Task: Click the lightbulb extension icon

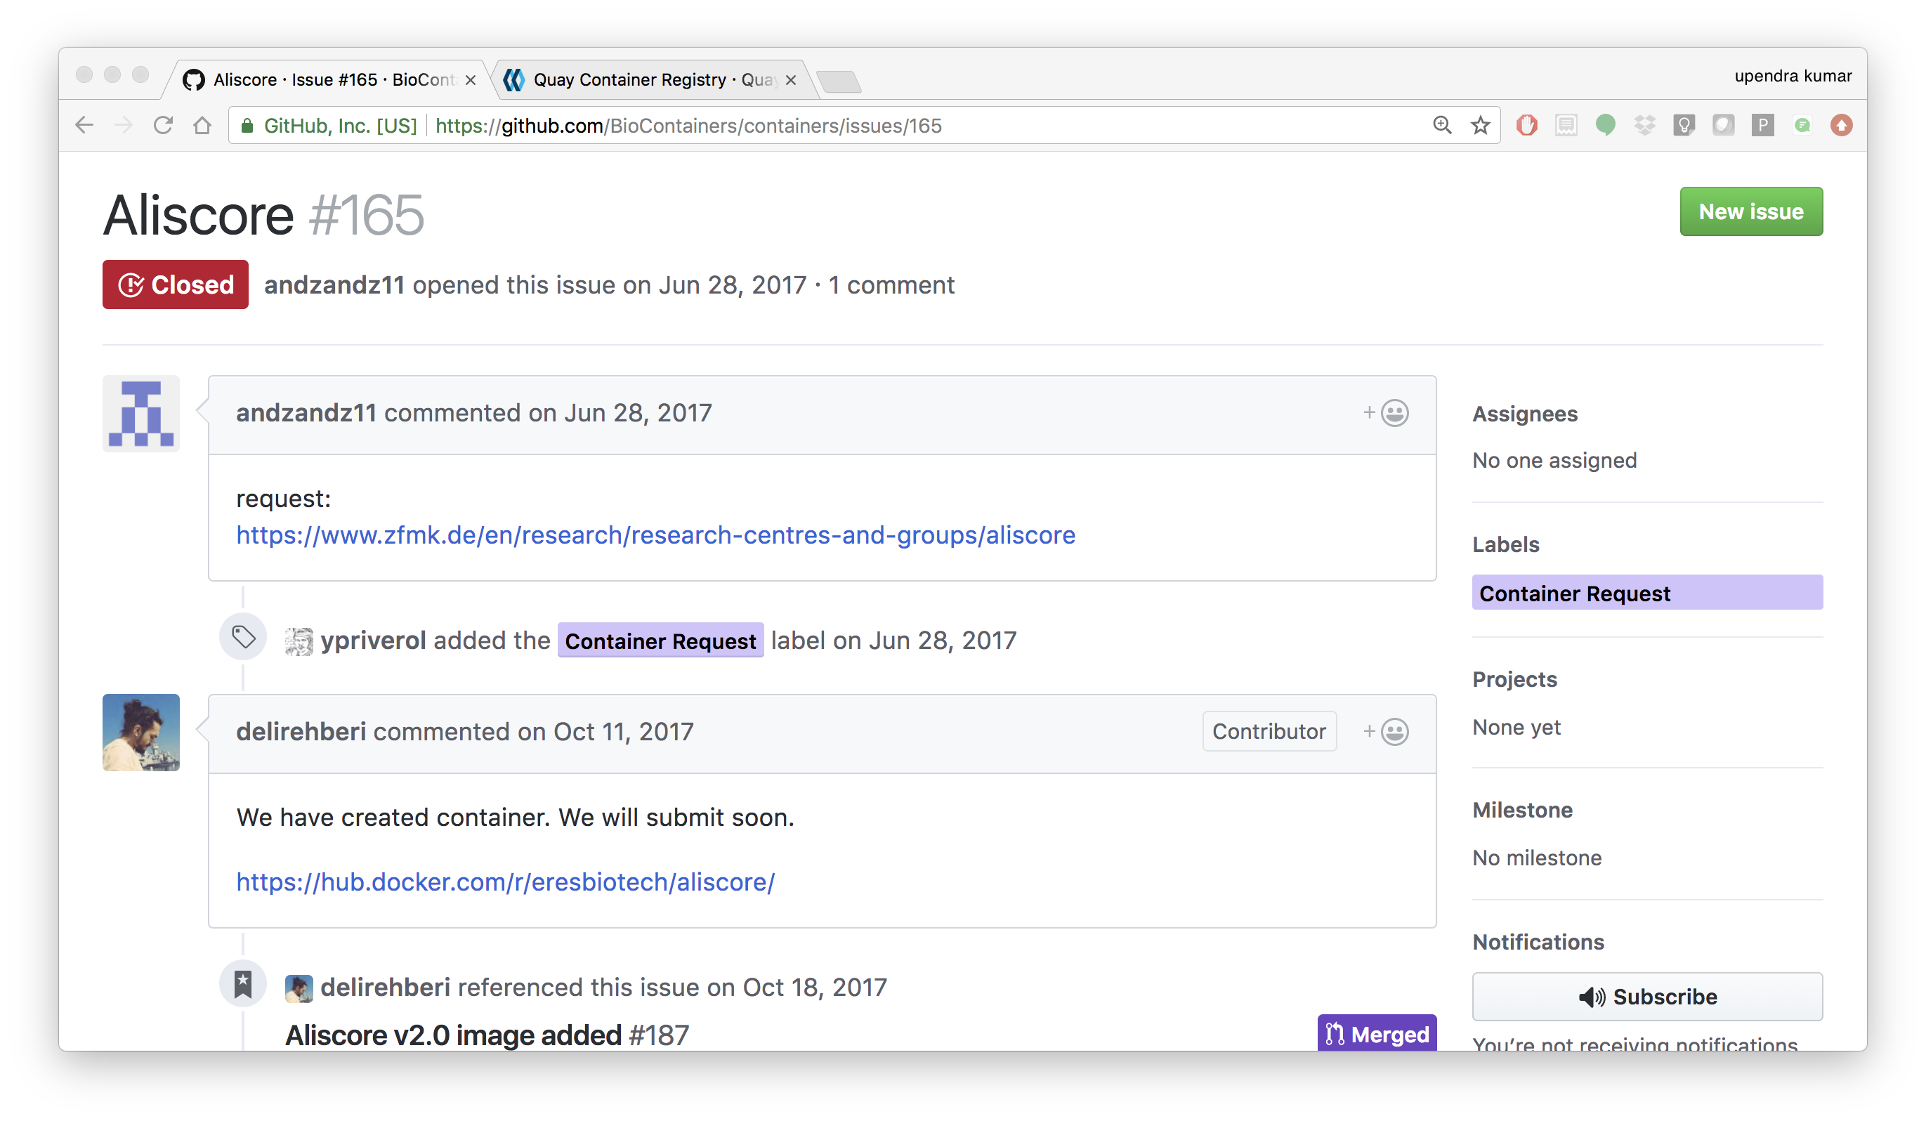Action: [1684, 125]
